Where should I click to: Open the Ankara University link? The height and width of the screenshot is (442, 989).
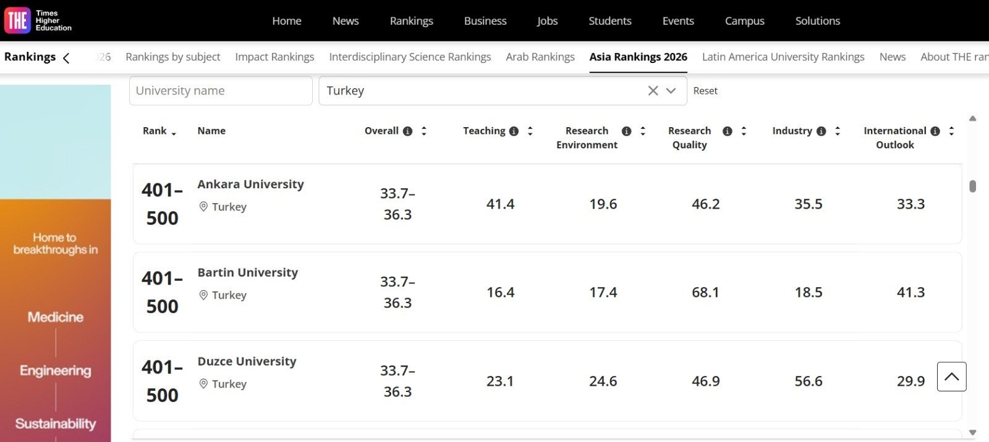(x=250, y=184)
